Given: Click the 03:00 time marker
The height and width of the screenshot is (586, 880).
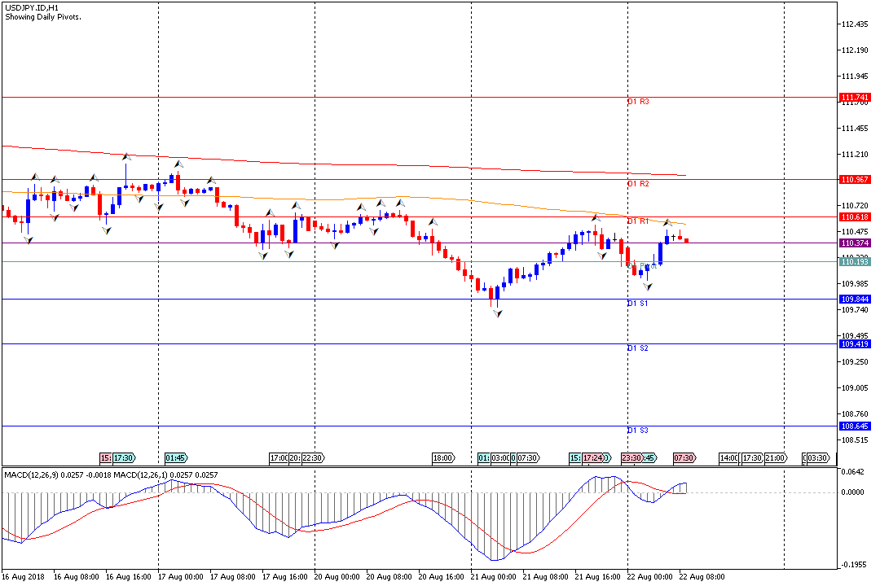Looking at the screenshot, I should (x=500, y=458).
